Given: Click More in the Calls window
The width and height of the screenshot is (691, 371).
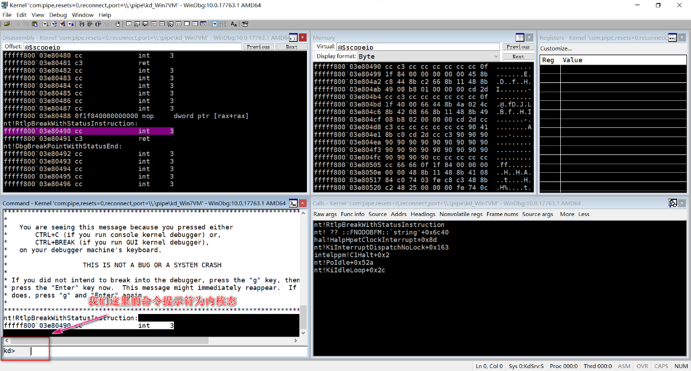Looking at the screenshot, I should click(567, 214).
